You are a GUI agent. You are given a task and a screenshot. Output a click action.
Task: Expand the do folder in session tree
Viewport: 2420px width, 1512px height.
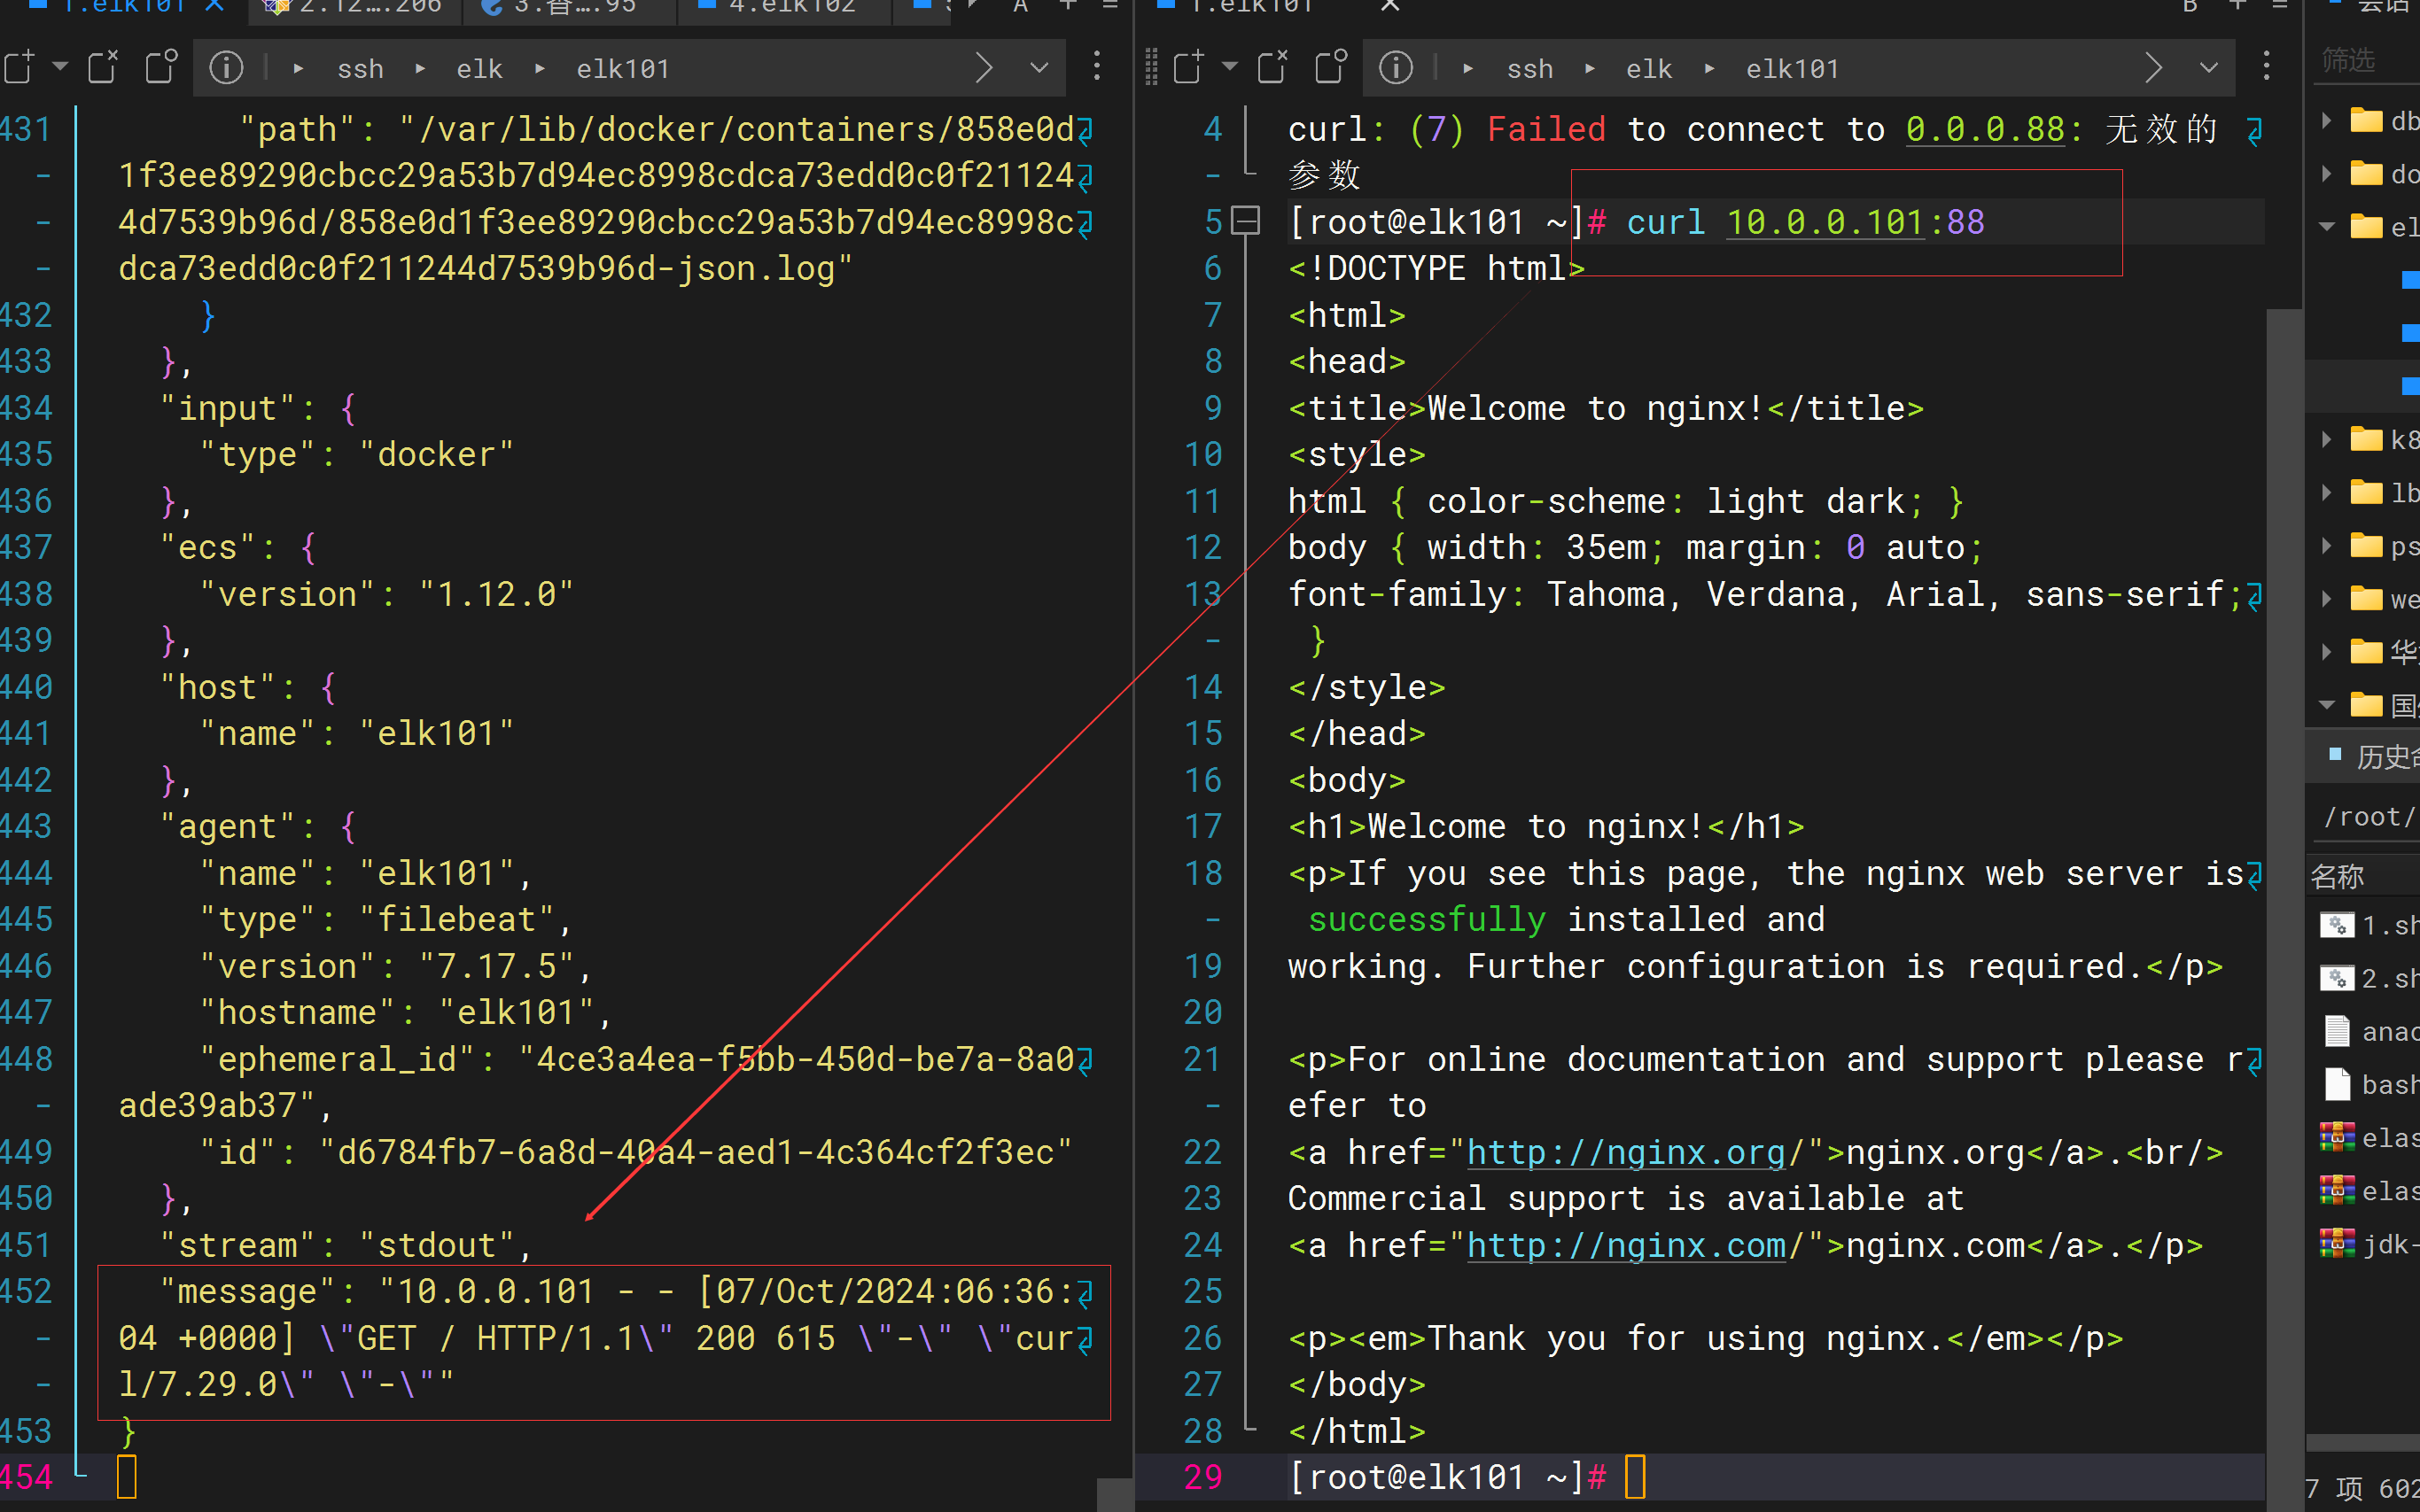(x=2327, y=173)
